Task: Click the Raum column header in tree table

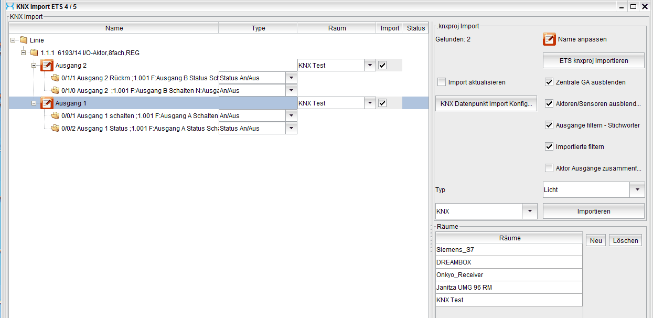Action: pyautogui.click(x=337, y=28)
